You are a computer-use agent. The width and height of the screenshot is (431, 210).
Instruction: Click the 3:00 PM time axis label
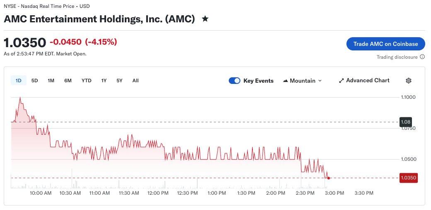pos(334,193)
